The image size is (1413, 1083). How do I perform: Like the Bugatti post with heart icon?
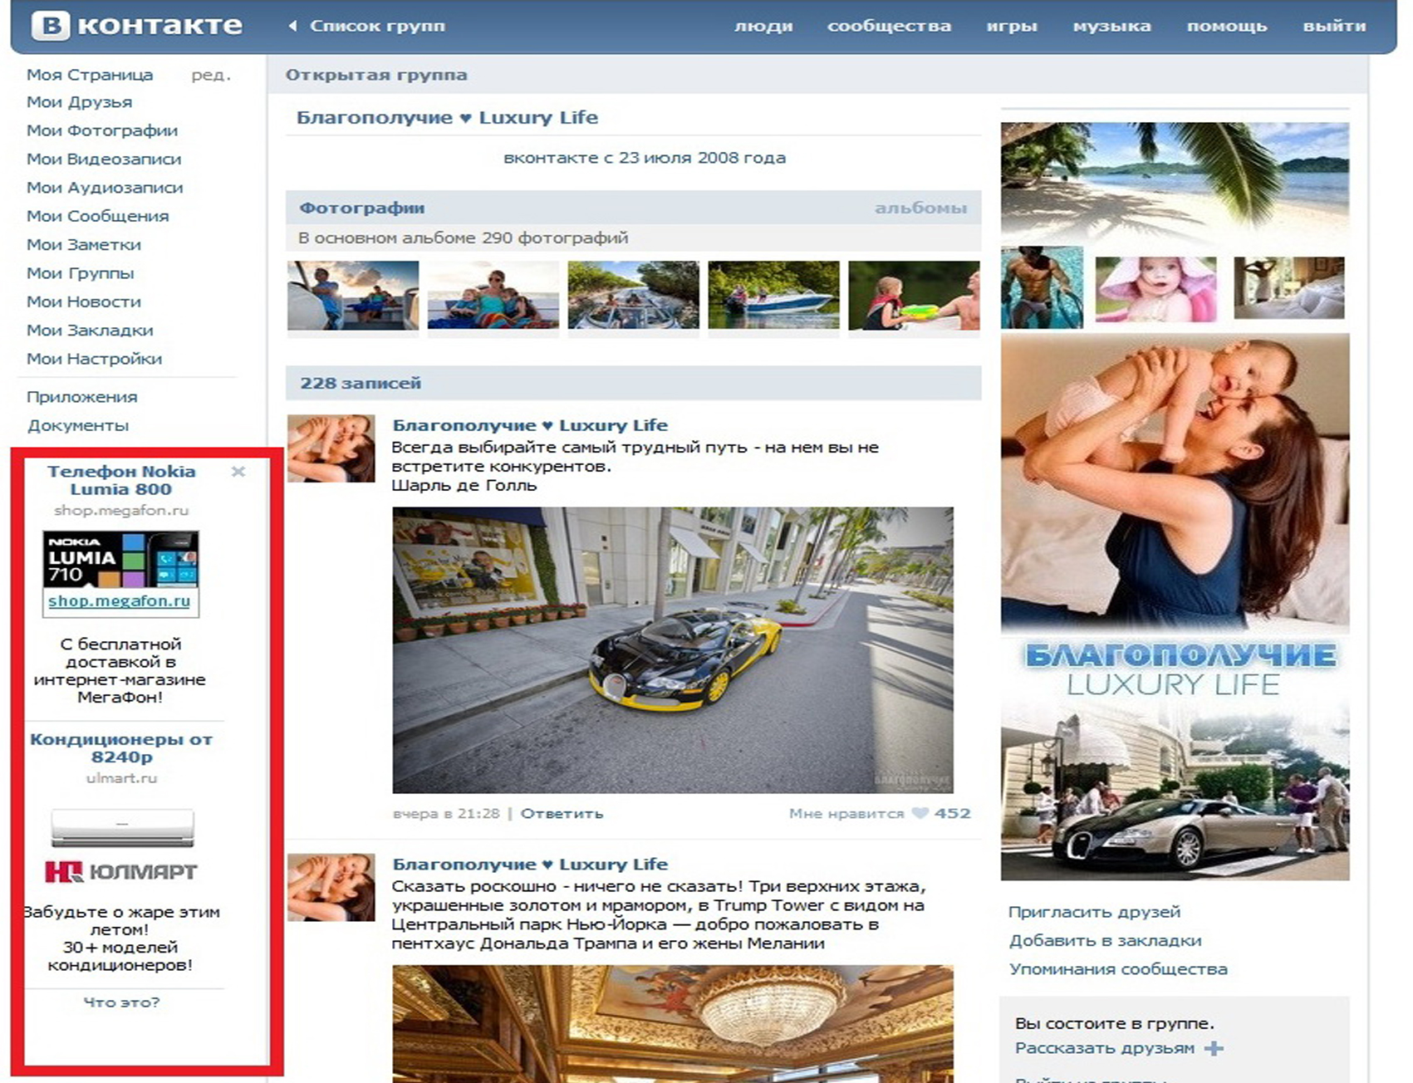[920, 813]
